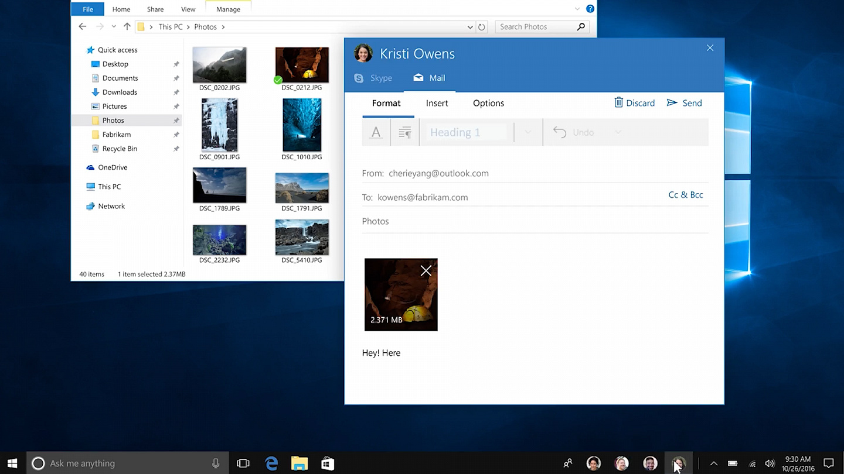Open paragraph formatting icon
The image size is (844, 474).
[405, 132]
